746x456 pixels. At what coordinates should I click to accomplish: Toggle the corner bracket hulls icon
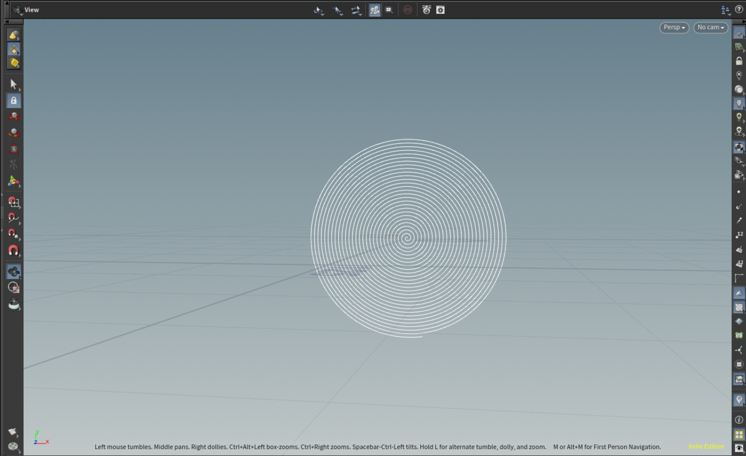(739, 278)
